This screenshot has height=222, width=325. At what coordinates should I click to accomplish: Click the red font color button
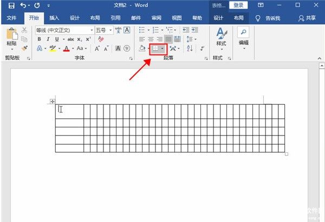(66, 49)
